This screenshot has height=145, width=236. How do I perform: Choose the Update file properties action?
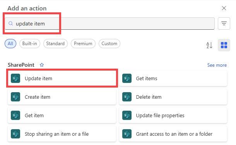click(173, 115)
